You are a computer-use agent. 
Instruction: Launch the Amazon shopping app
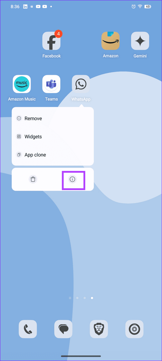[x=110, y=41]
